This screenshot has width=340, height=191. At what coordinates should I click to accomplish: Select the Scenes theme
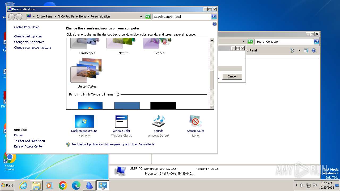(x=159, y=46)
